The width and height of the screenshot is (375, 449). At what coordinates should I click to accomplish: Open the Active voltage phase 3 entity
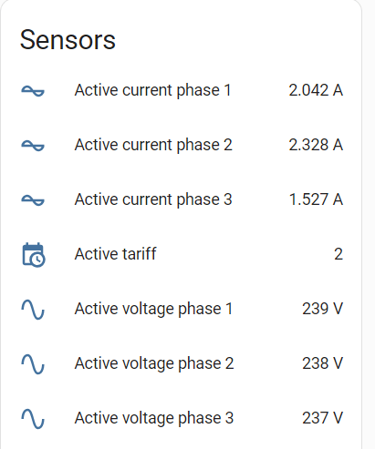pos(154,418)
